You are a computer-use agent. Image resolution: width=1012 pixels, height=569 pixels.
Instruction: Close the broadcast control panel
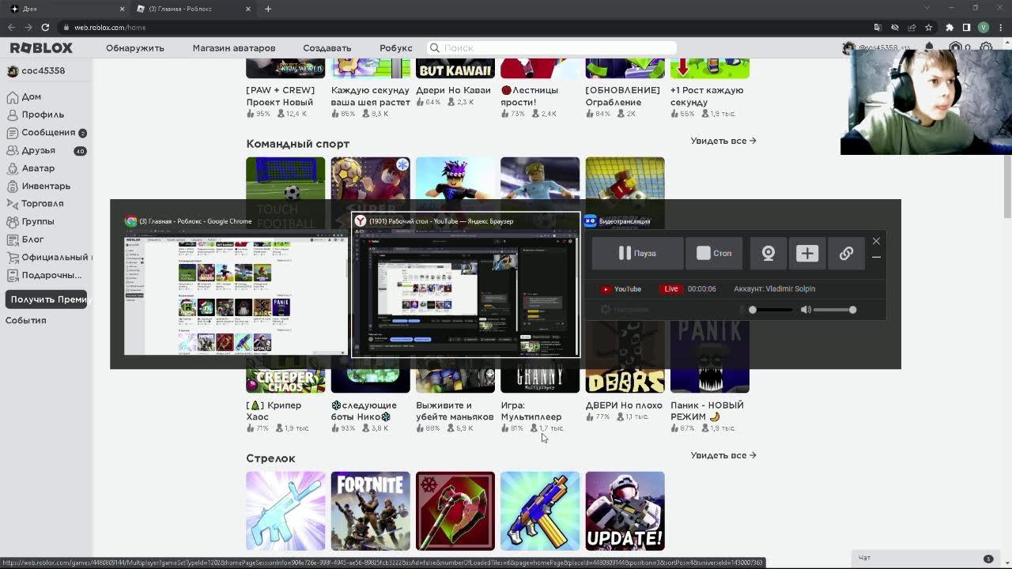pos(876,241)
